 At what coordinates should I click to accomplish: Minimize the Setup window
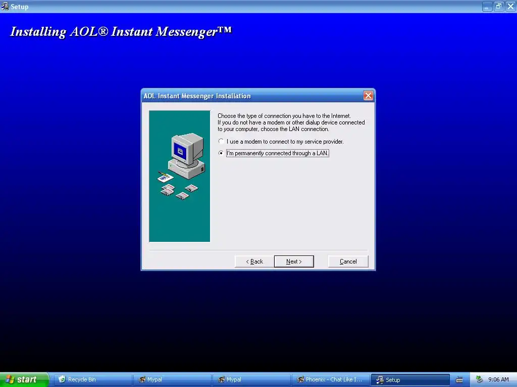click(487, 7)
